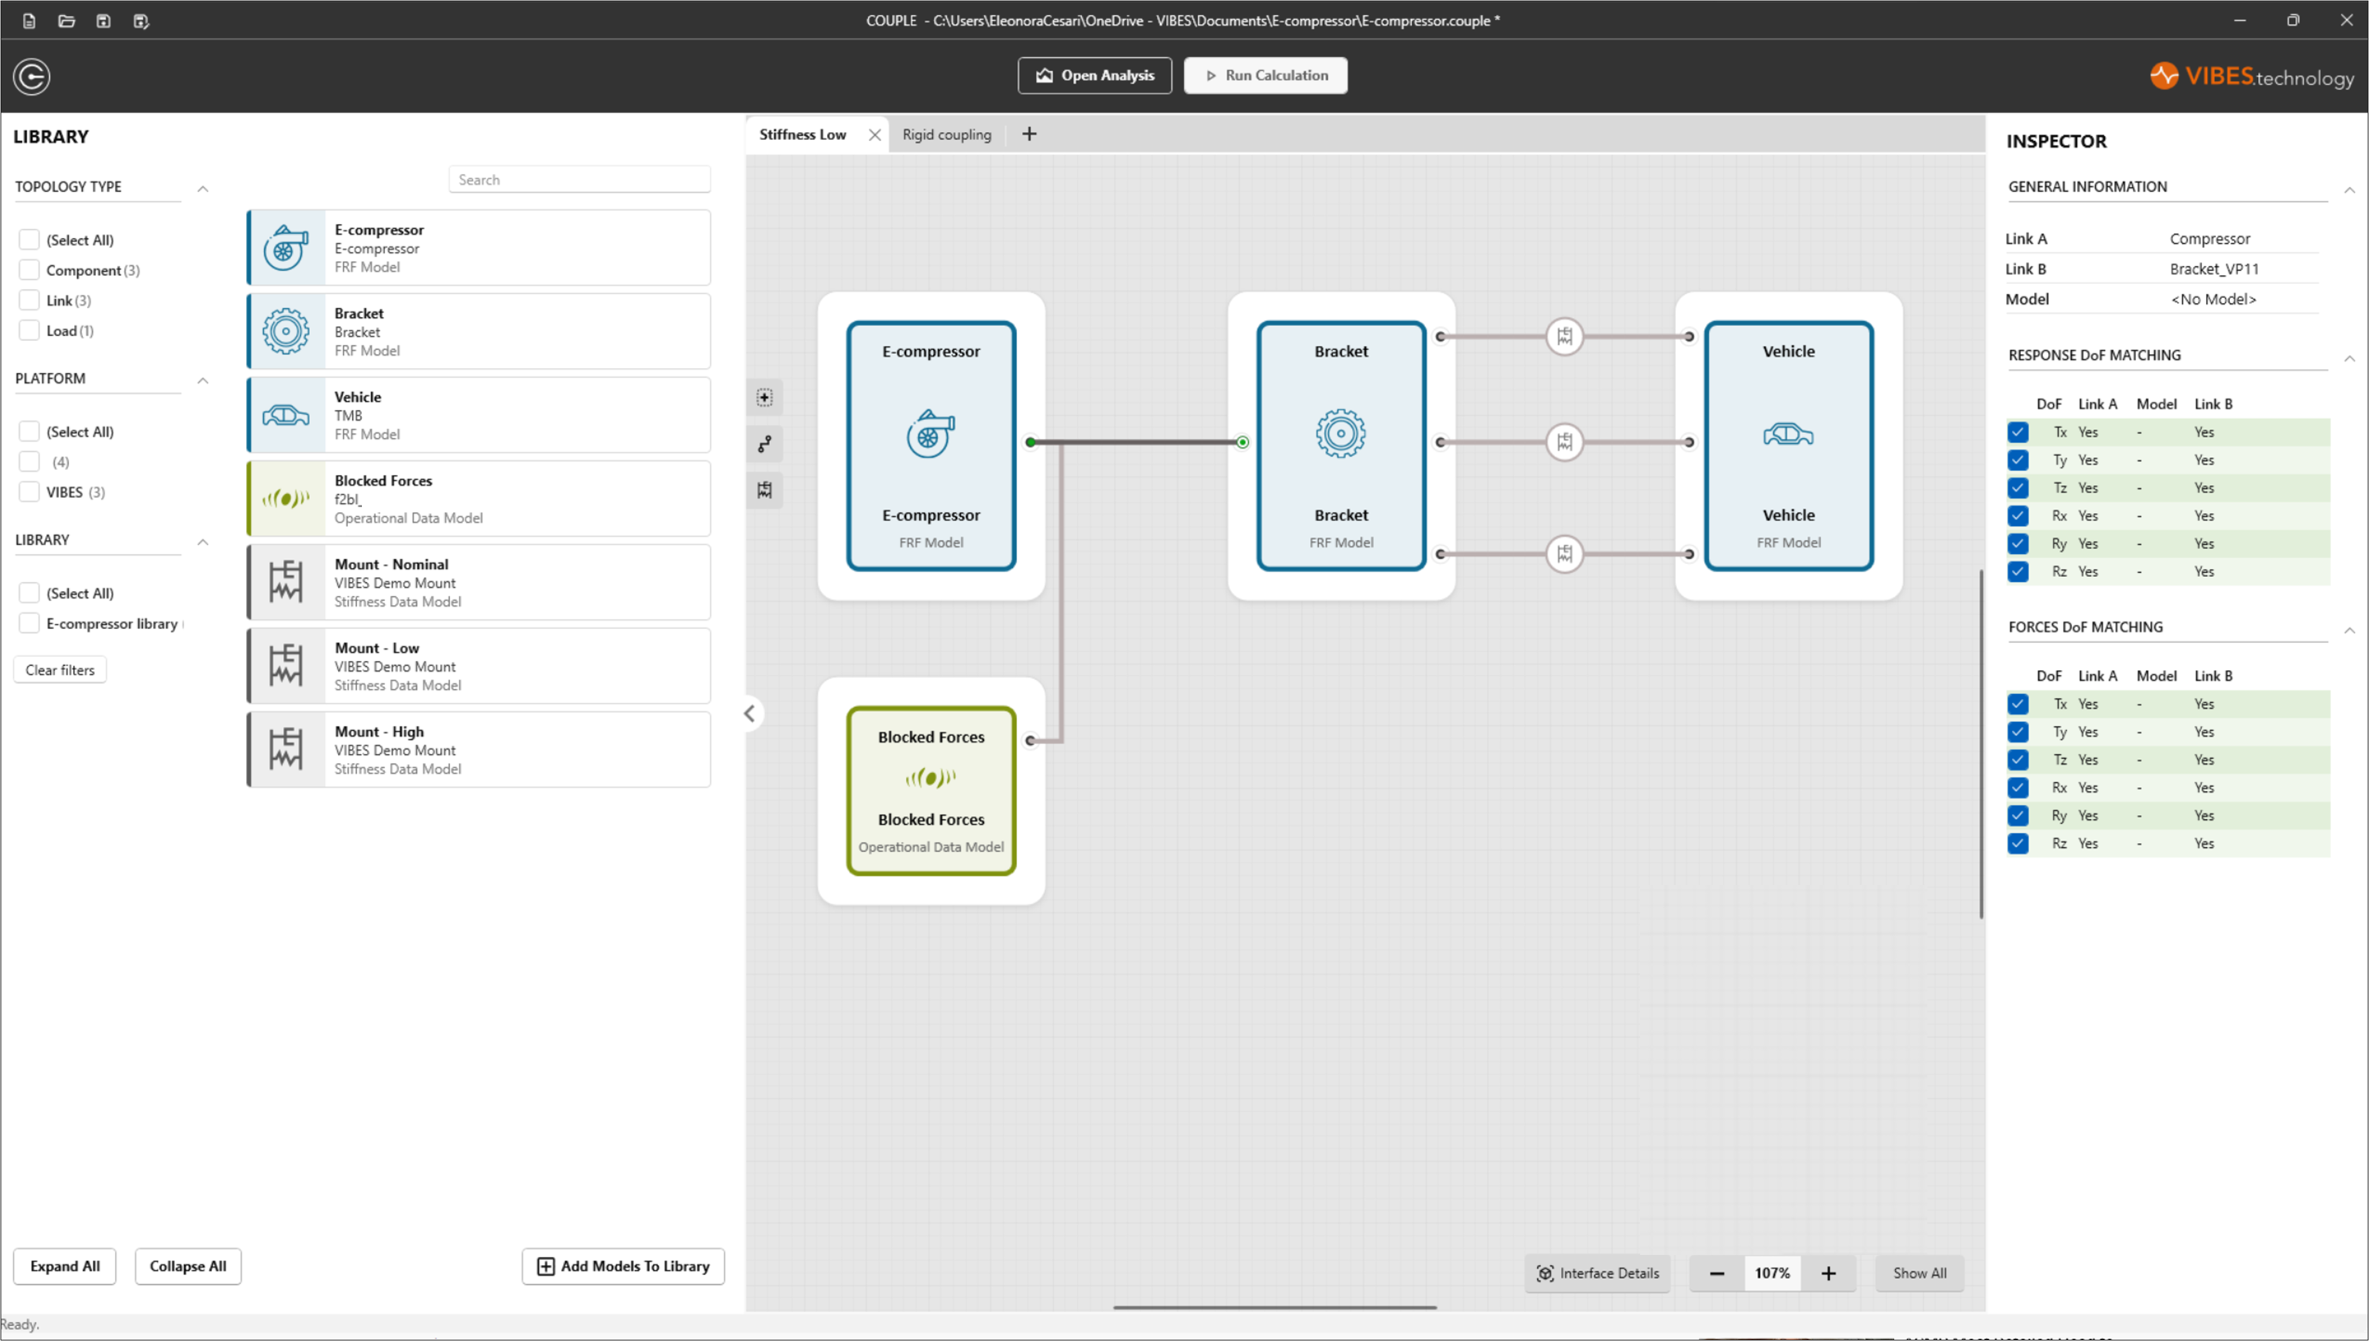This screenshot has width=2369, height=1341.
Task: Click the Open Analysis button
Action: pyautogui.click(x=1094, y=75)
